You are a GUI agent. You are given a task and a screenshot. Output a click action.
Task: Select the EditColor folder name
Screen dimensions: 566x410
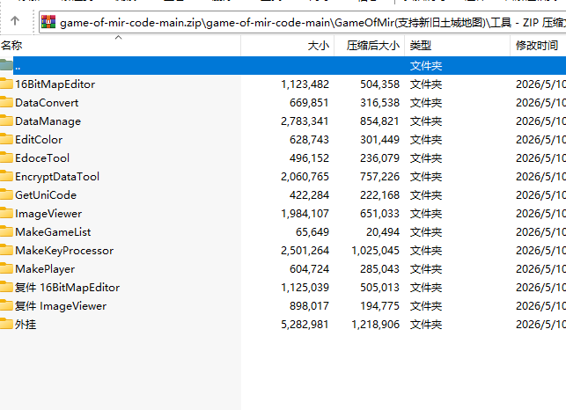tap(39, 140)
